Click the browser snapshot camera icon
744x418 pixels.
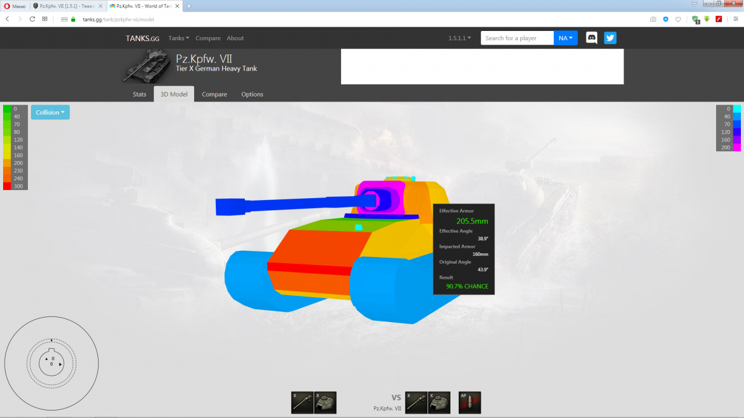tap(653, 19)
